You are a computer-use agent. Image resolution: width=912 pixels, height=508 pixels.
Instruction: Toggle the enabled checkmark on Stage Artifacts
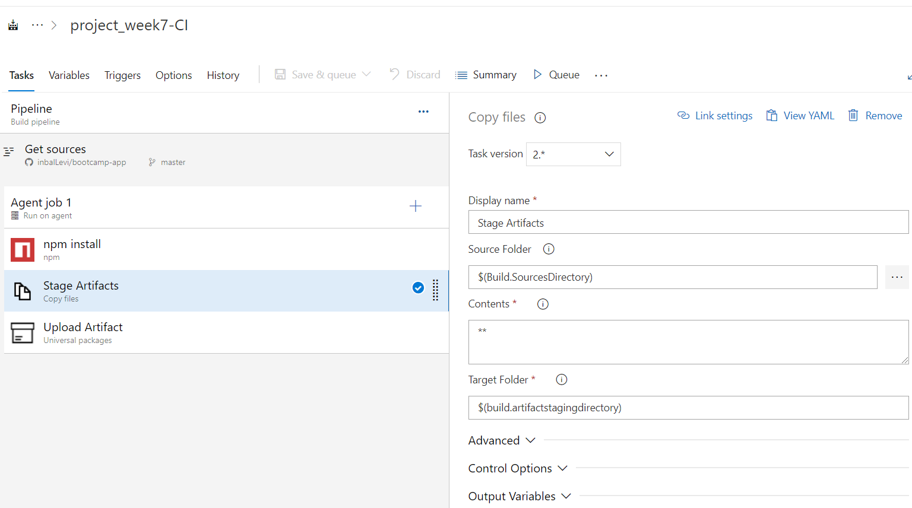tap(418, 287)
